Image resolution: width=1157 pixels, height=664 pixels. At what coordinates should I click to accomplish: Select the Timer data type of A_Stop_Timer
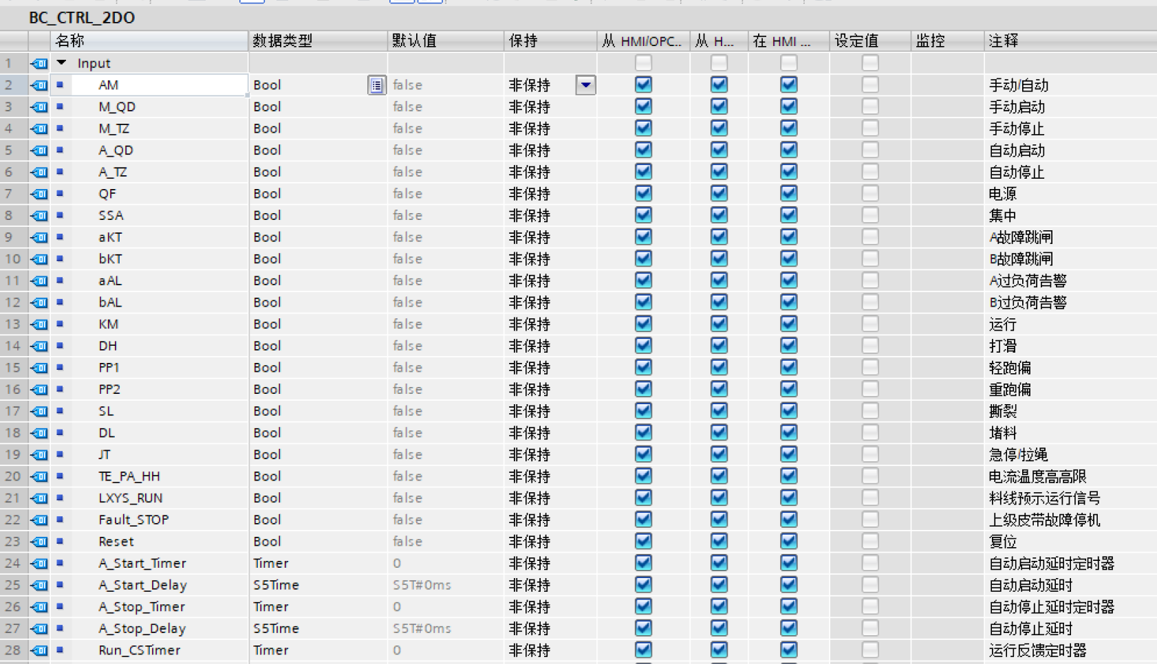[271, 607]
